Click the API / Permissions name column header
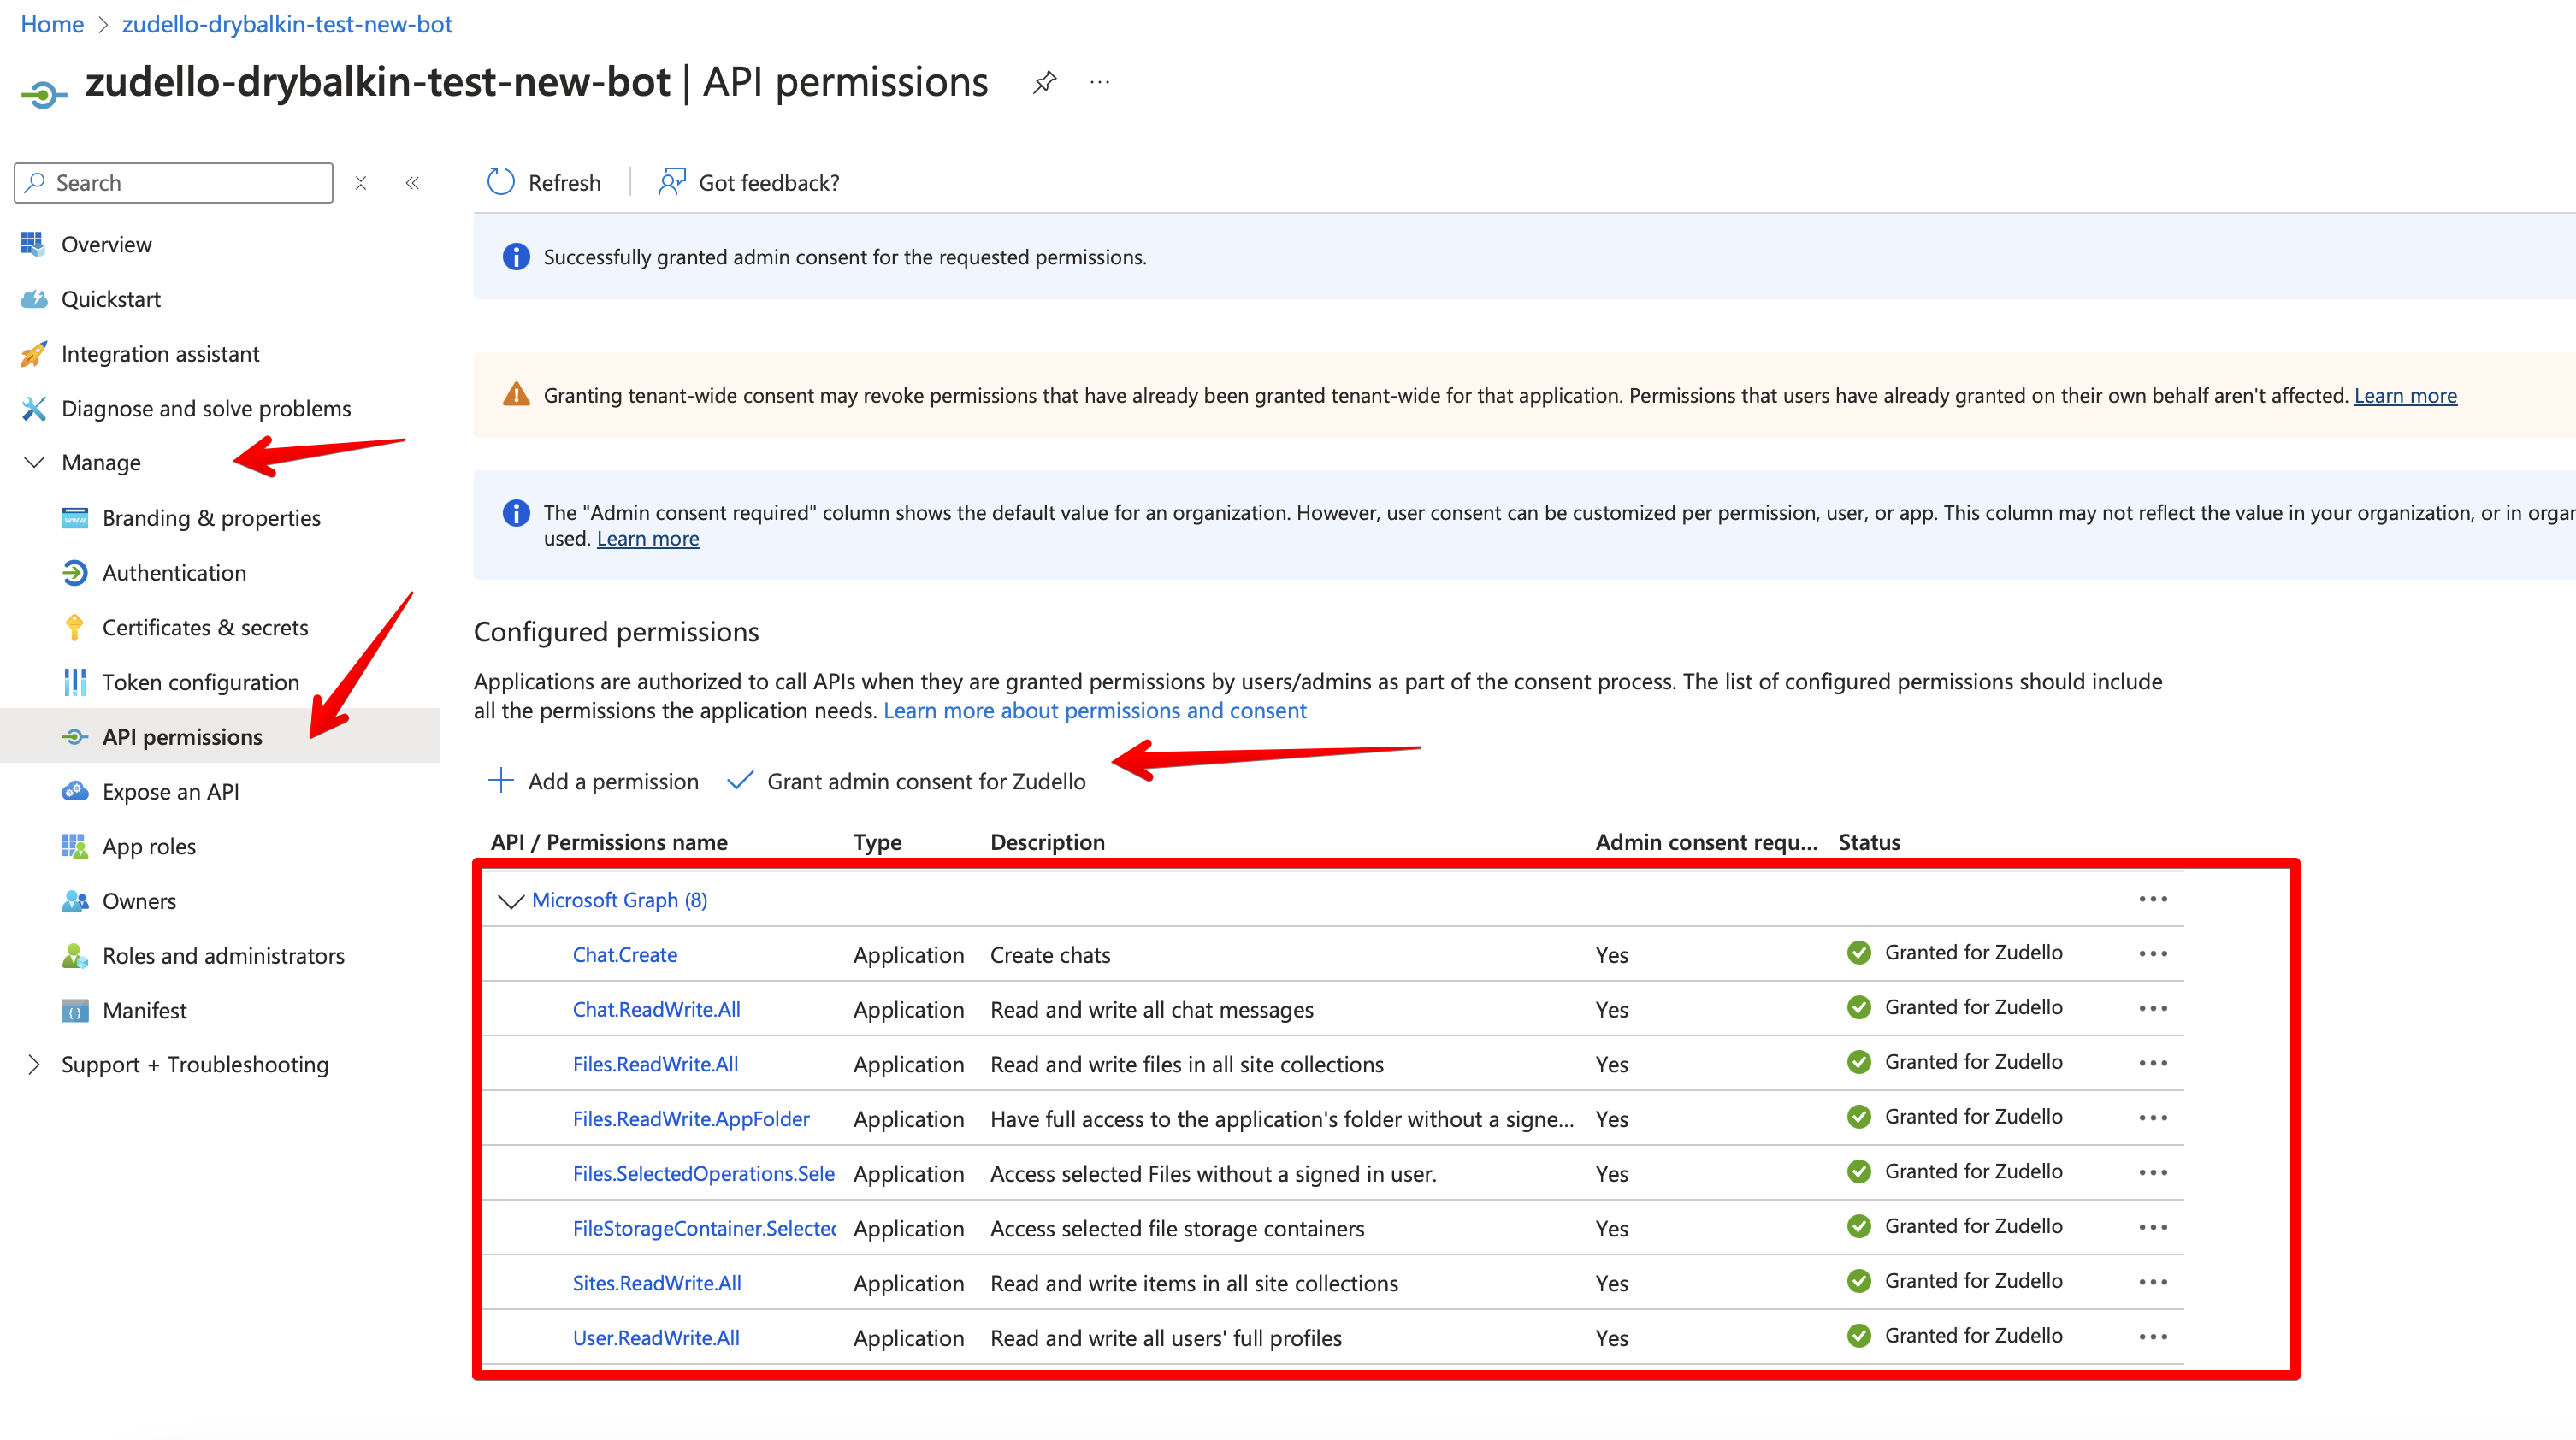The height and width of the screenshot is (1440, 2576). [609, 842]
